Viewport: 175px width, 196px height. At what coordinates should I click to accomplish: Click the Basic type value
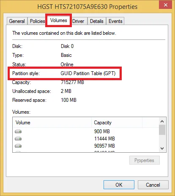tap(66, 55)
